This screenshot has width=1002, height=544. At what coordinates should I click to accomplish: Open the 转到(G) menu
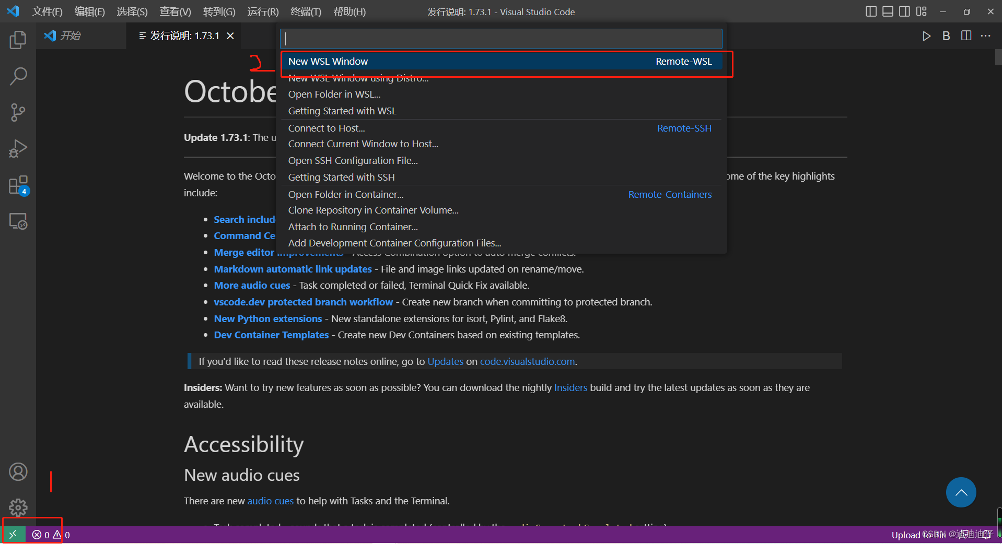pyautogui.click(x=219, y=11)
